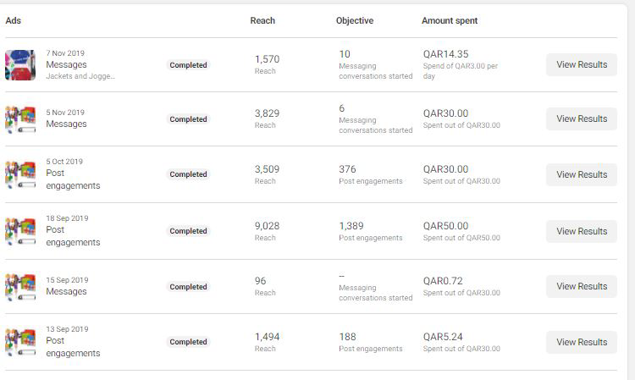Open the 18 Sep 2019 ad thumbnail

pyautogui.click(x=20, y=231)
